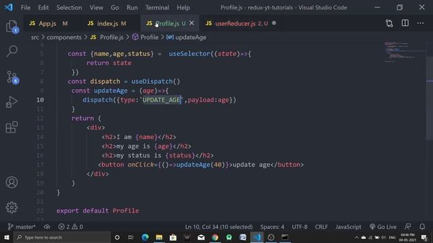Click 'export default Profile' line

click(x=97, y=211)
